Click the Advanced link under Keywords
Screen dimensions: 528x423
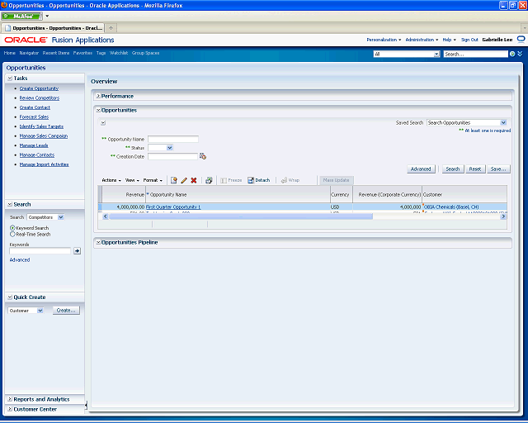point(20,259)
